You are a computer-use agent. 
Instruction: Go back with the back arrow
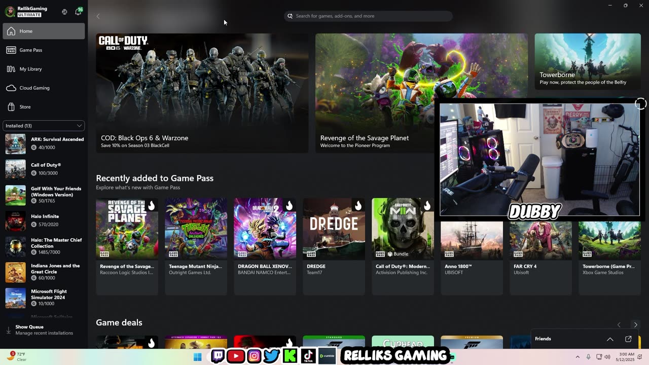point(98,16)
